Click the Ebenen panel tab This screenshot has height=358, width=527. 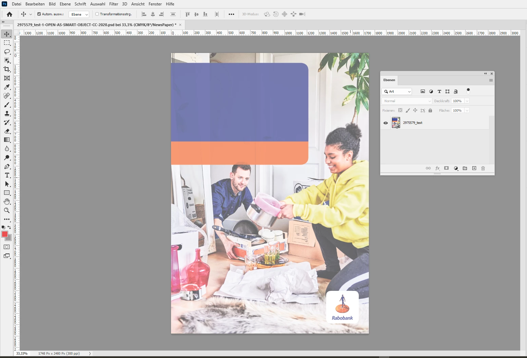click(x=389, y=80)
